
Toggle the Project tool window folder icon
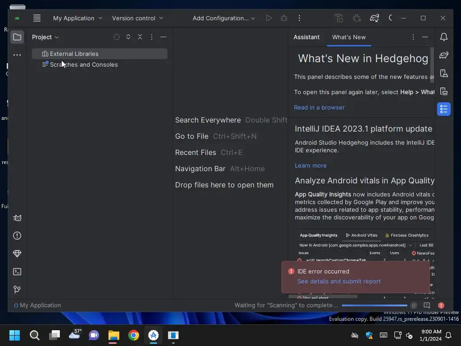point(17,37)
